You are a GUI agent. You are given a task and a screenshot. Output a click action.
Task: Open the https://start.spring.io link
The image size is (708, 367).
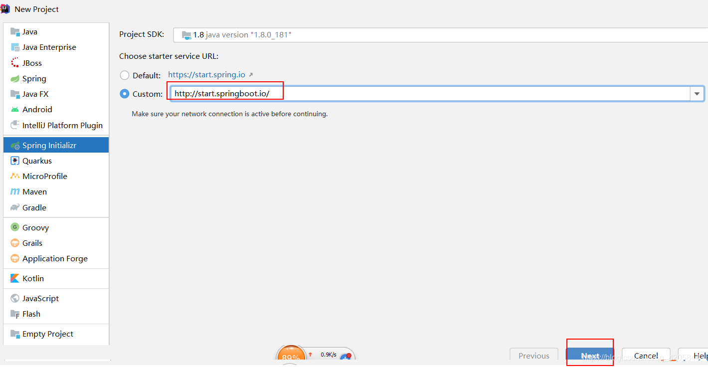[x=206, y=75]
